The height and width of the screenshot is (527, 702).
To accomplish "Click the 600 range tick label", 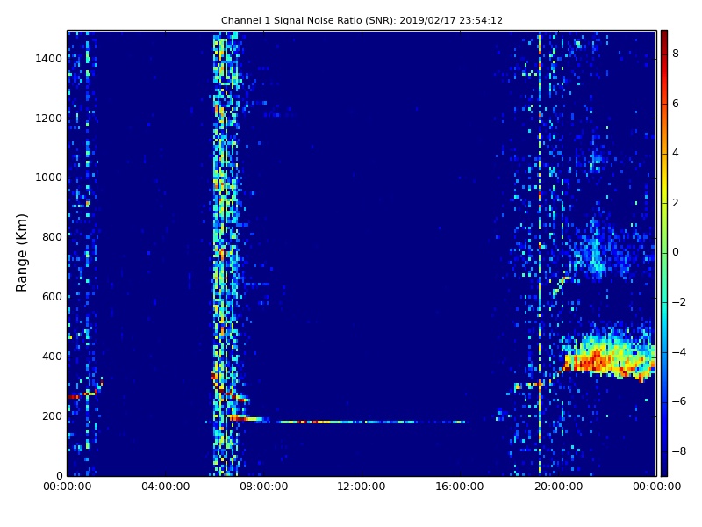I will (52, 297).
